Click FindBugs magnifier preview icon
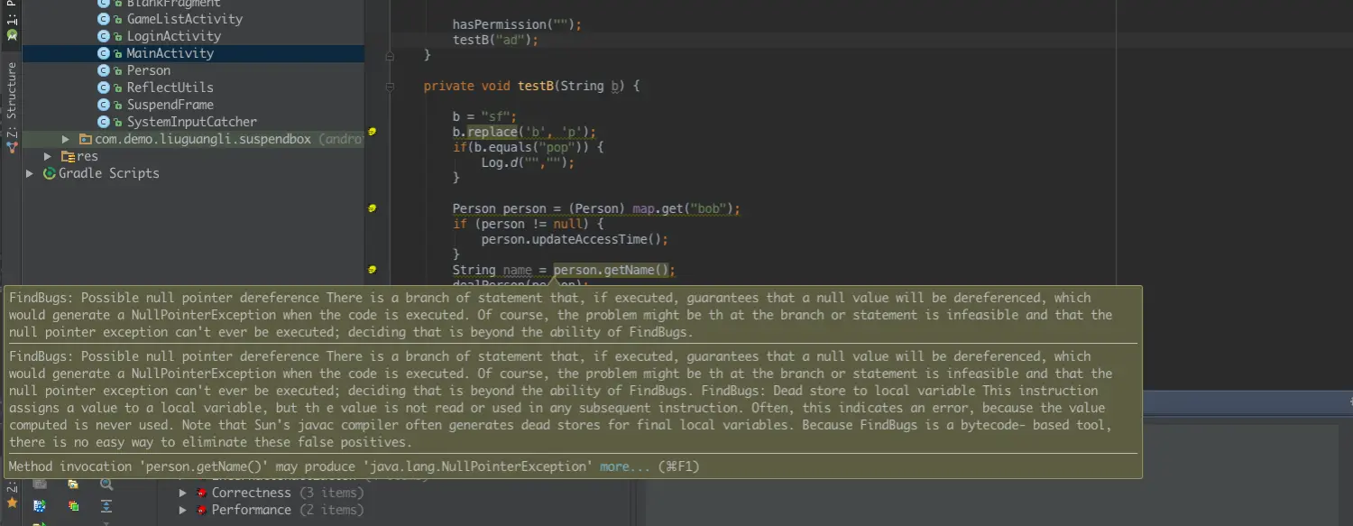Viewport: 1353px width, 526px height. click(106, 484)
